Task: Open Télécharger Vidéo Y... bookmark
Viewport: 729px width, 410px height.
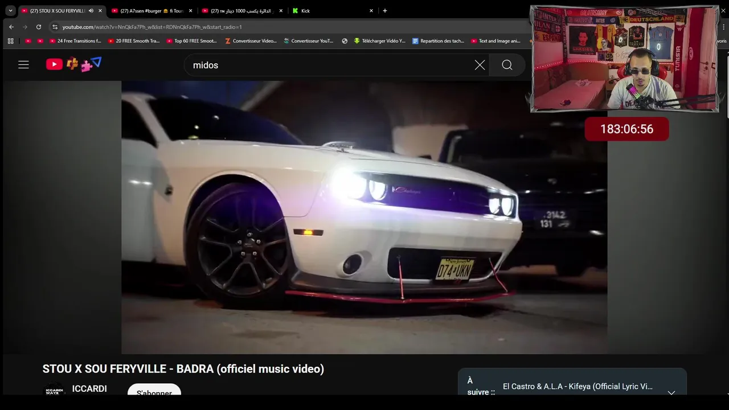Action: click(x=379, y=41)
